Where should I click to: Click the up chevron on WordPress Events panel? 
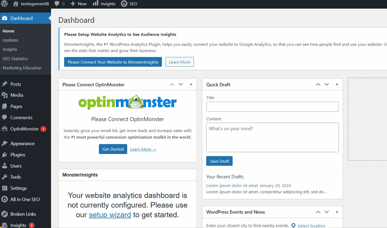(318, 212)
